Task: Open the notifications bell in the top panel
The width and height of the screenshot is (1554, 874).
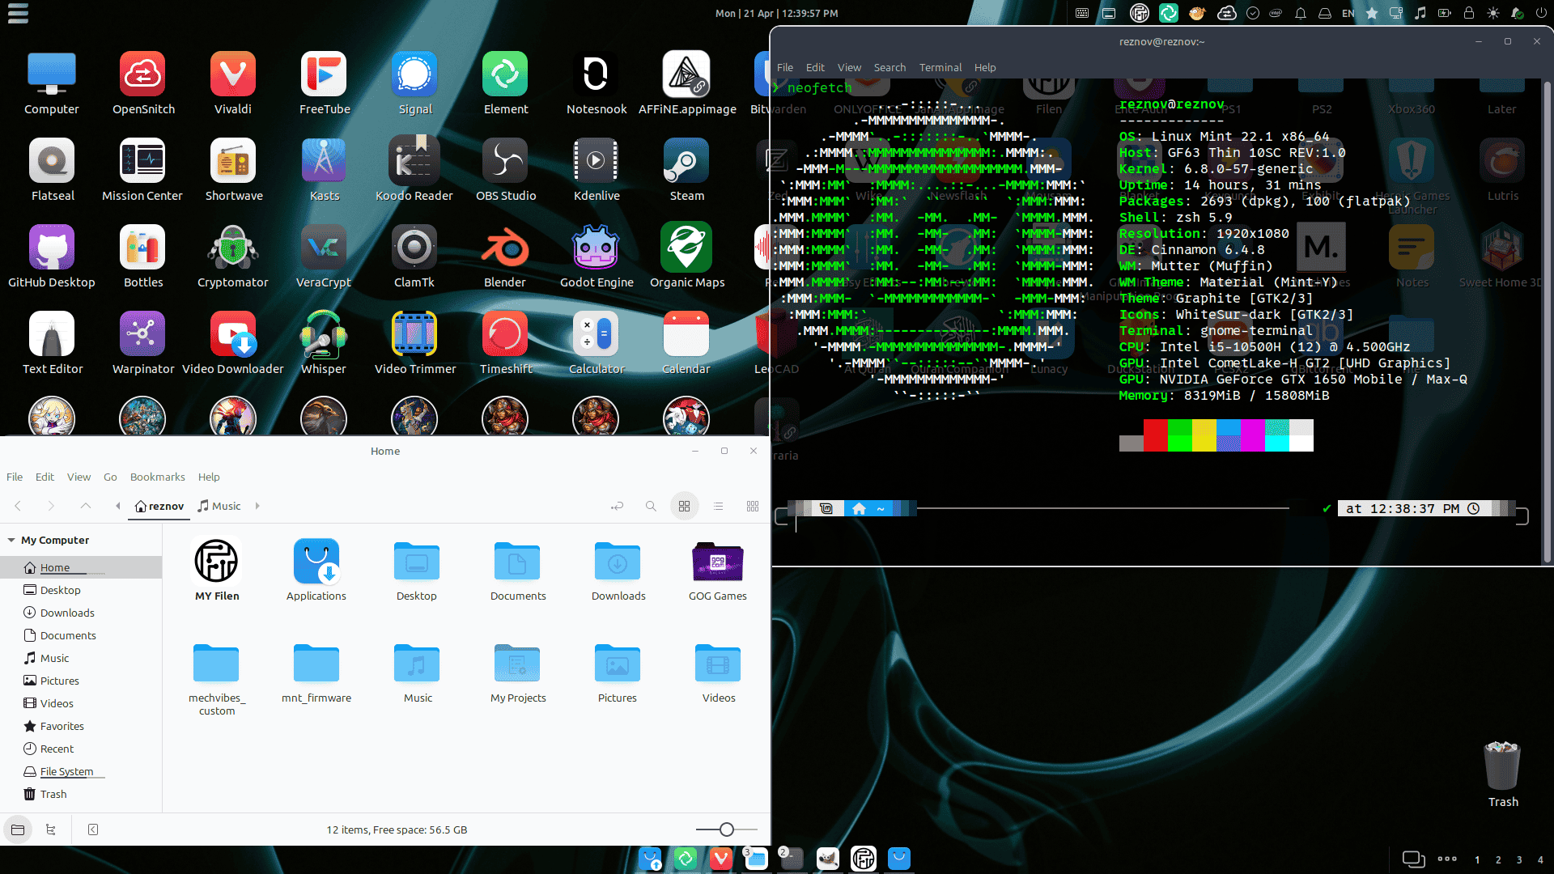Action: [1301, 13]
